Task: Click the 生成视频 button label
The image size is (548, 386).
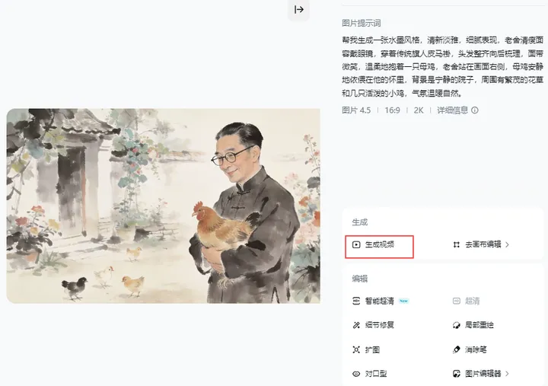Action: (x=380, y=244)
